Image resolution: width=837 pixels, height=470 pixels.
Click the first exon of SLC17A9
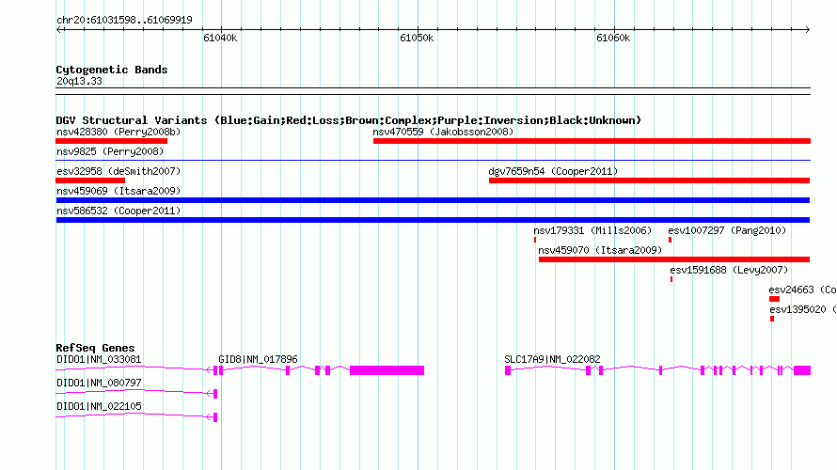pyautogui.click(x=508, y=370)
